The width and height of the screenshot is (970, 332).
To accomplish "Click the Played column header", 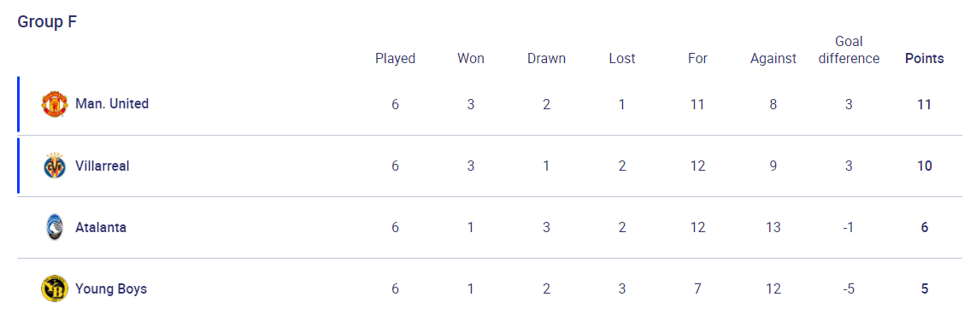I will click(396, 59).
